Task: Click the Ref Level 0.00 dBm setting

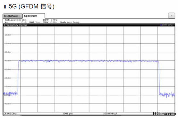Action: coord(16,20)
